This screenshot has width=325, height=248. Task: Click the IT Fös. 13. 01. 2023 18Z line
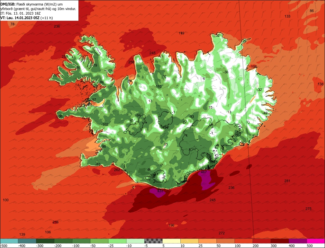20,13
